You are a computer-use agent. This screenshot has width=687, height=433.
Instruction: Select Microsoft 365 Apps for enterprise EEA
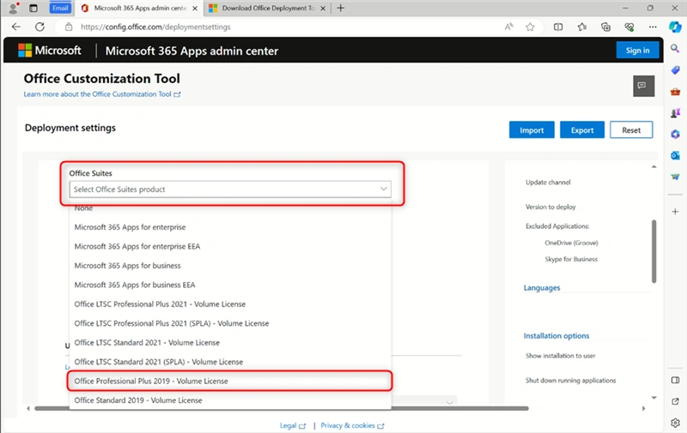tap(230, 246)
